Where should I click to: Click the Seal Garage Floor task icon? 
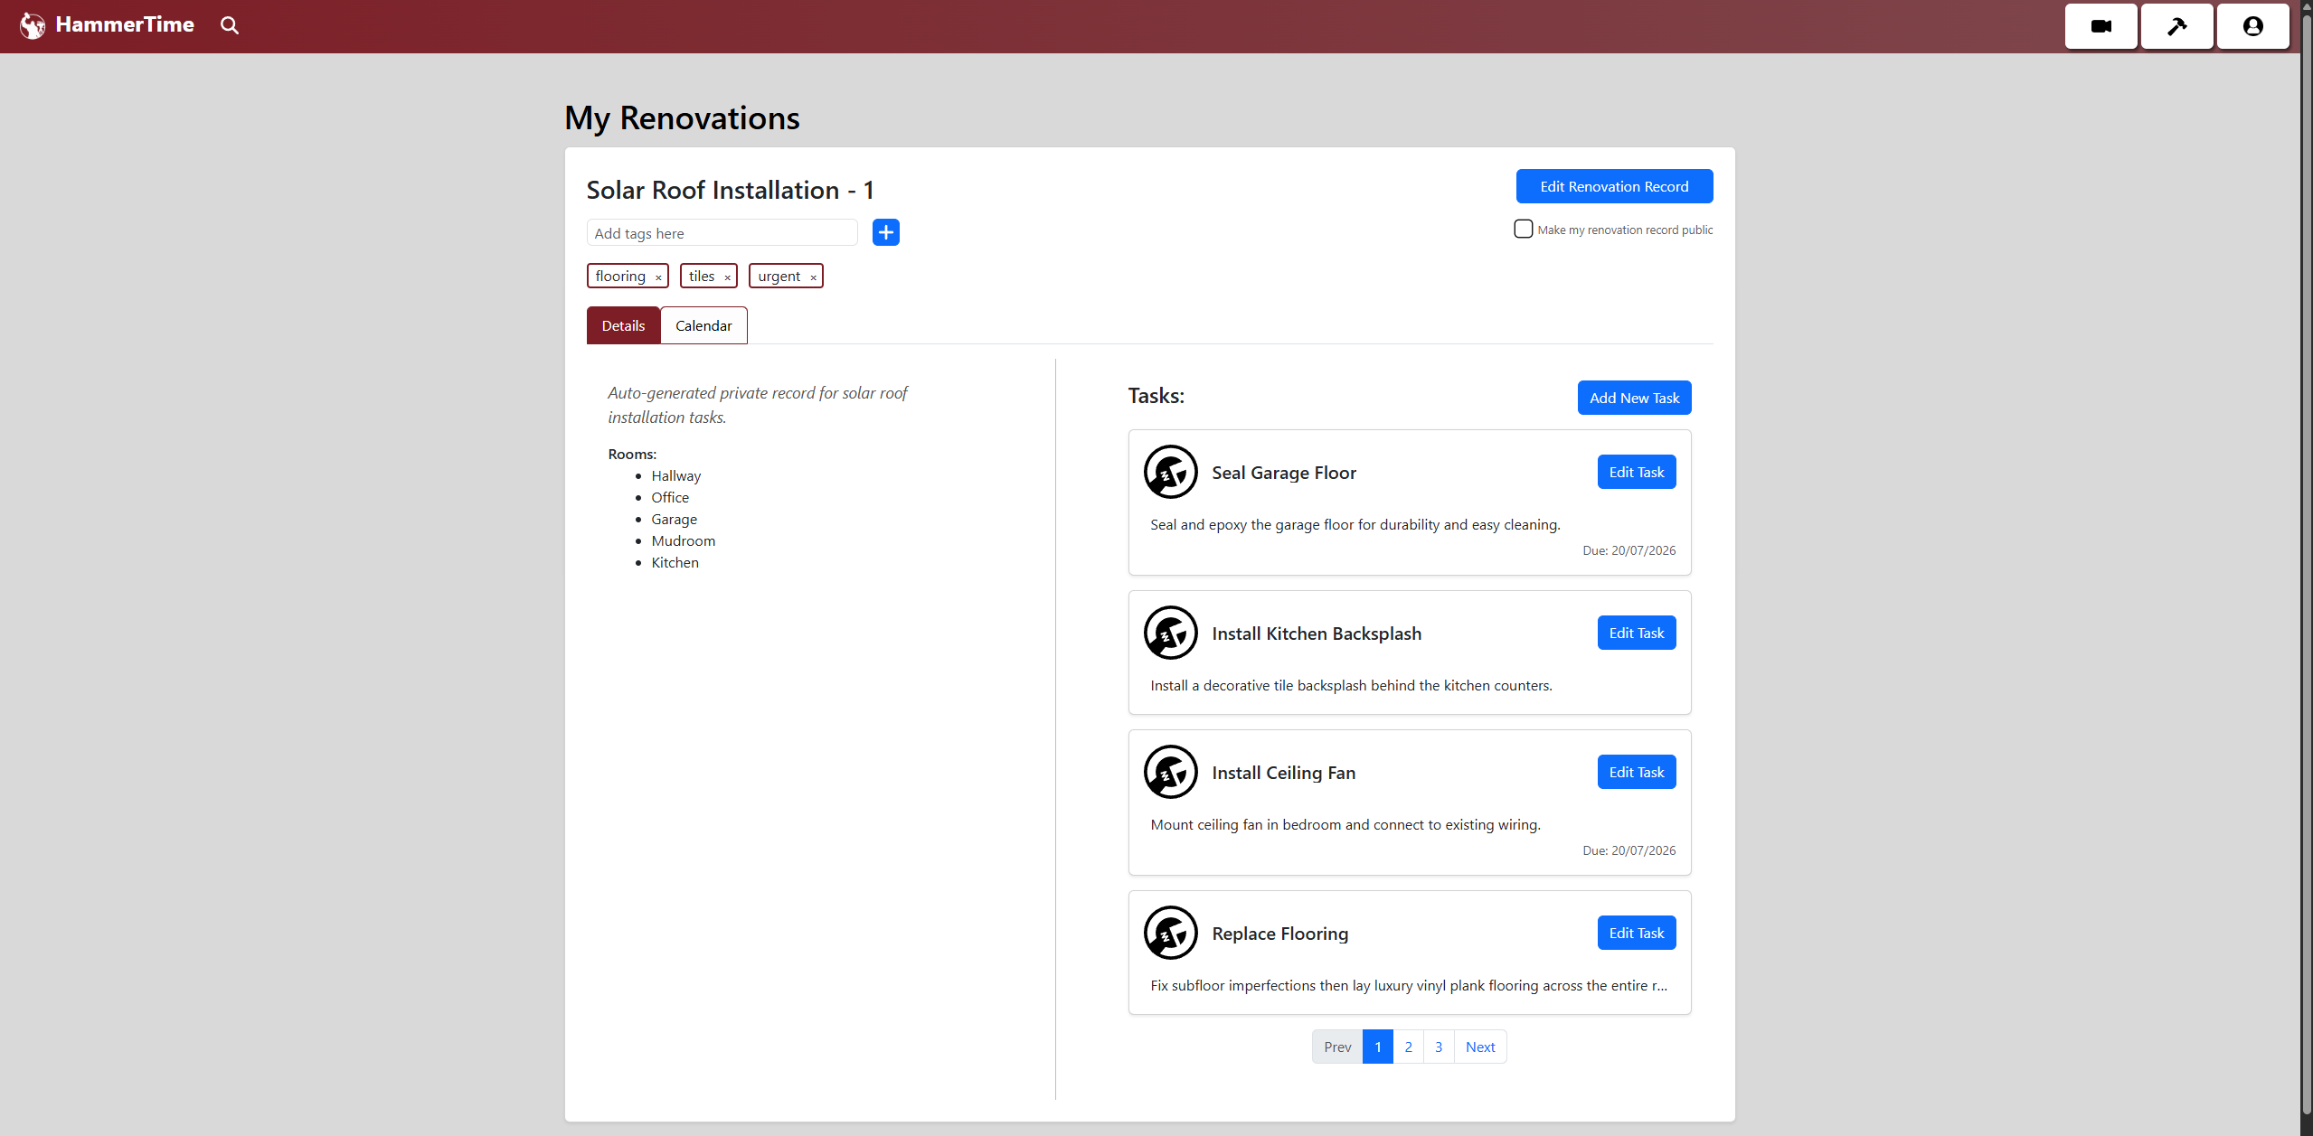coord(1170,472)
